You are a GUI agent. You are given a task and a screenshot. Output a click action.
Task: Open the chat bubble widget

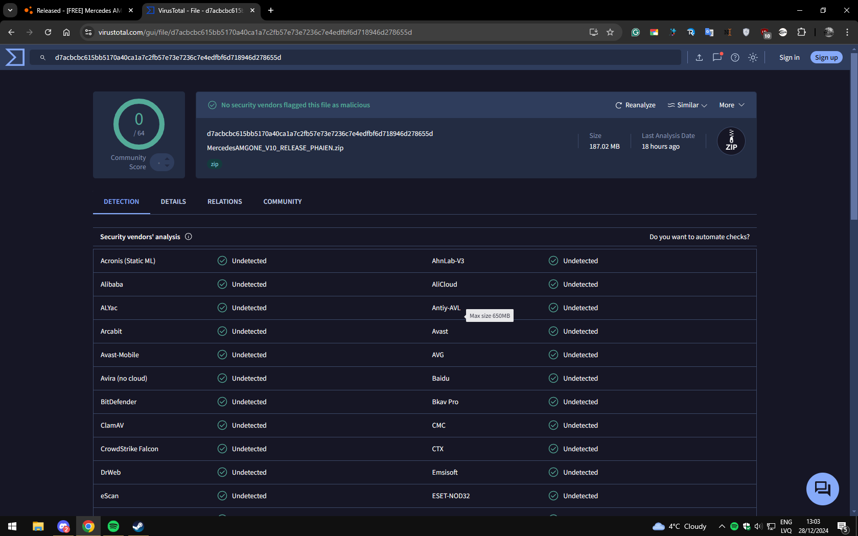point(822,489)
